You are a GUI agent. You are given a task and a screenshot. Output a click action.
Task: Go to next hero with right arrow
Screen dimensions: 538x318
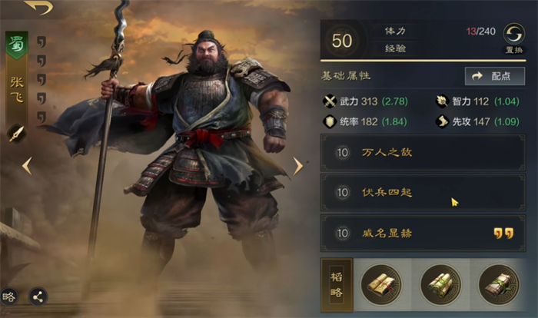coord(298,166)
